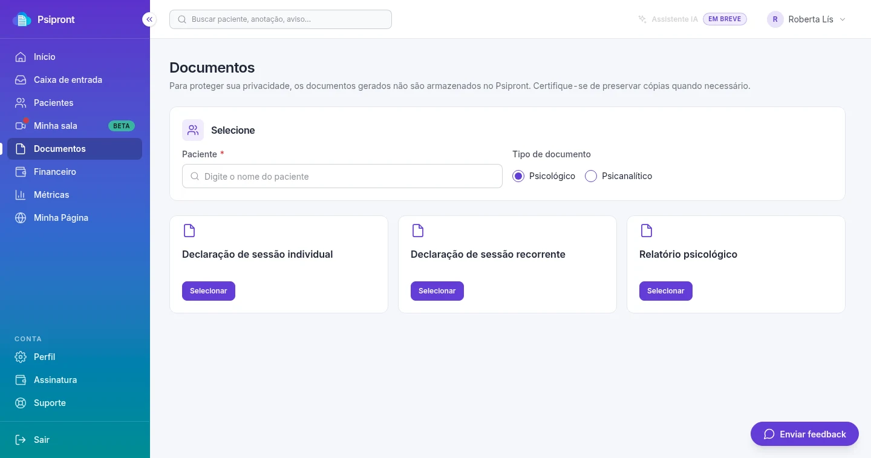Selecionar Relatório psicológico
The width and height of the screenshot is (871, 458).
[x=666, y=291]
